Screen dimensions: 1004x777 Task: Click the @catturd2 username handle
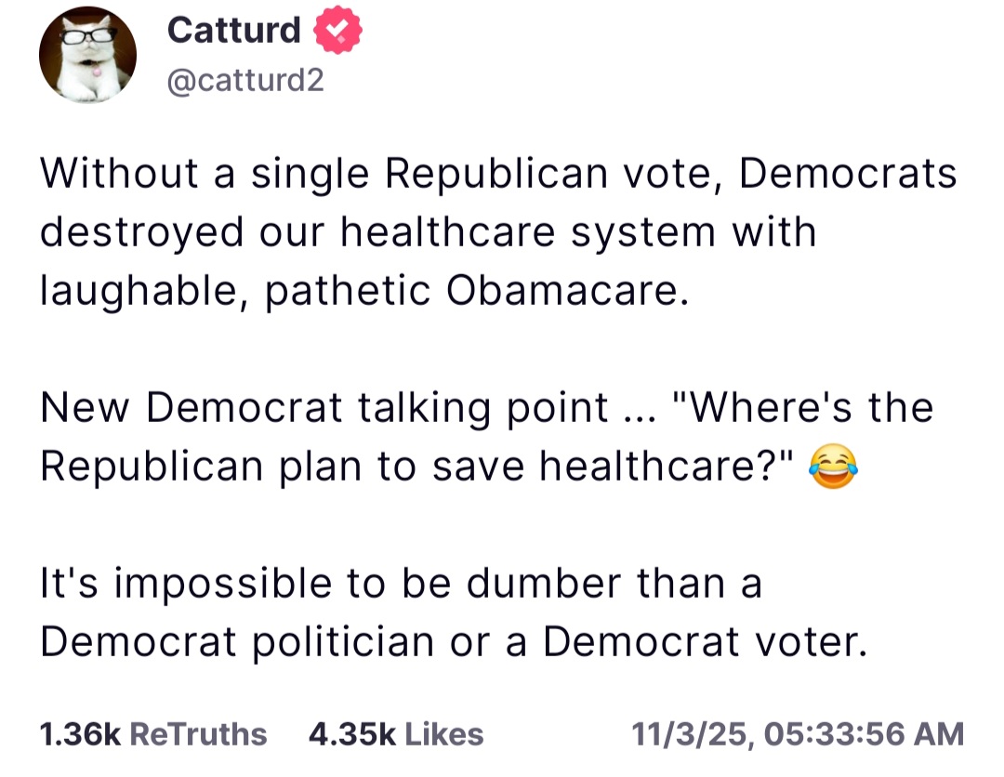245,82
